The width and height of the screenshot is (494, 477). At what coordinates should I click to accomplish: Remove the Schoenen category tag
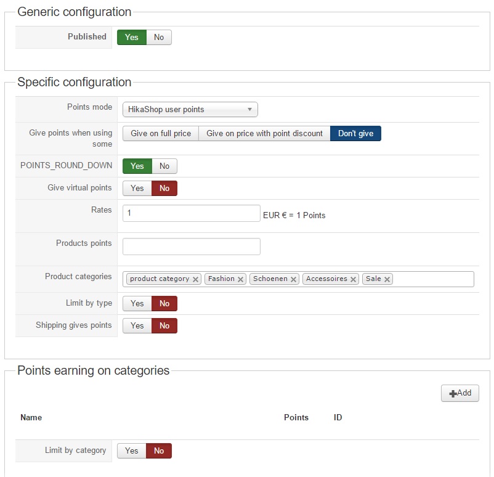[294, 279]
